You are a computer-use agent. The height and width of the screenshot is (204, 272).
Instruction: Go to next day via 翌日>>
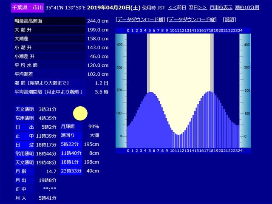pos(198,8)
